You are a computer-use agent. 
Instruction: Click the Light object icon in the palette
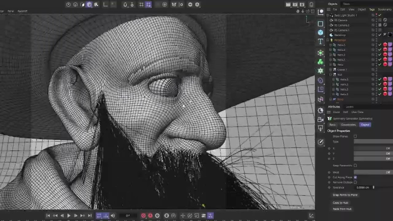click(321, 128)
